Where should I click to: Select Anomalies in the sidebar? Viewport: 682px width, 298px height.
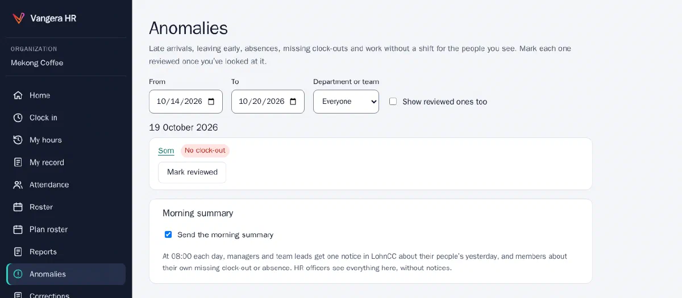(66, 274)
